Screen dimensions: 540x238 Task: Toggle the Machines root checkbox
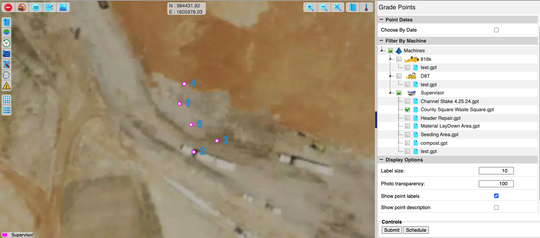point(390,51)
